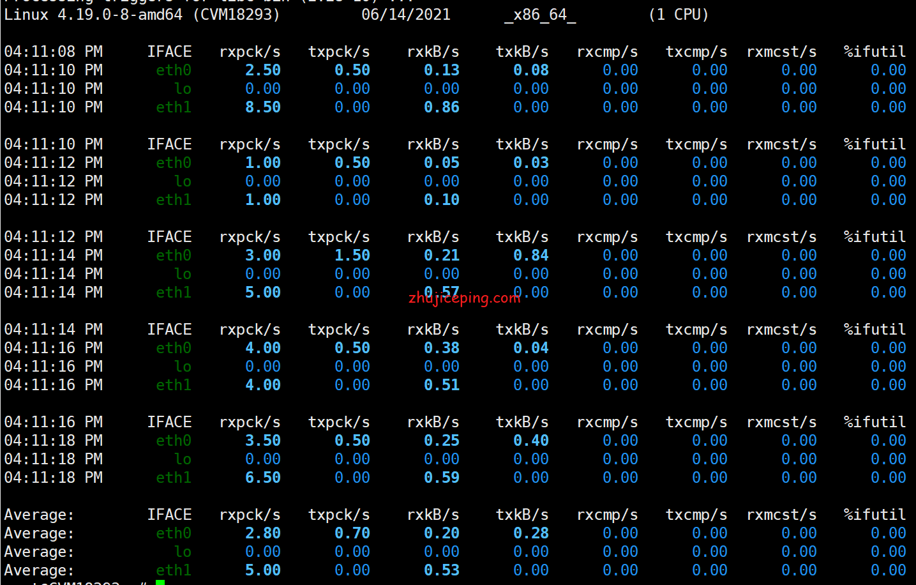Select the kernel text Linux 4.19.0-8-amd64
Screen dimensions: 916x585
(93, 14)
